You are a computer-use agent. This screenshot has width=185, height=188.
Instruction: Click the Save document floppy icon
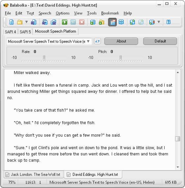[x=34, y=22]
